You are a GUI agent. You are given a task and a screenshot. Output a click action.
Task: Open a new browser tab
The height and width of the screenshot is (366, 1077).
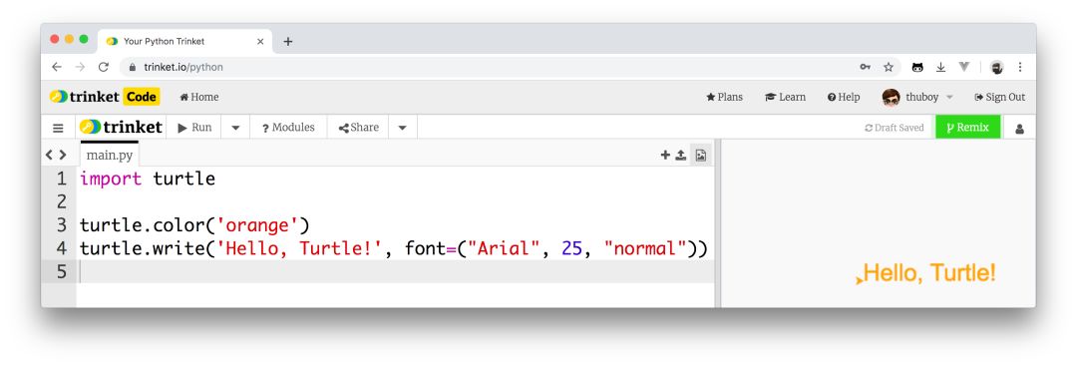click(288, 41)
